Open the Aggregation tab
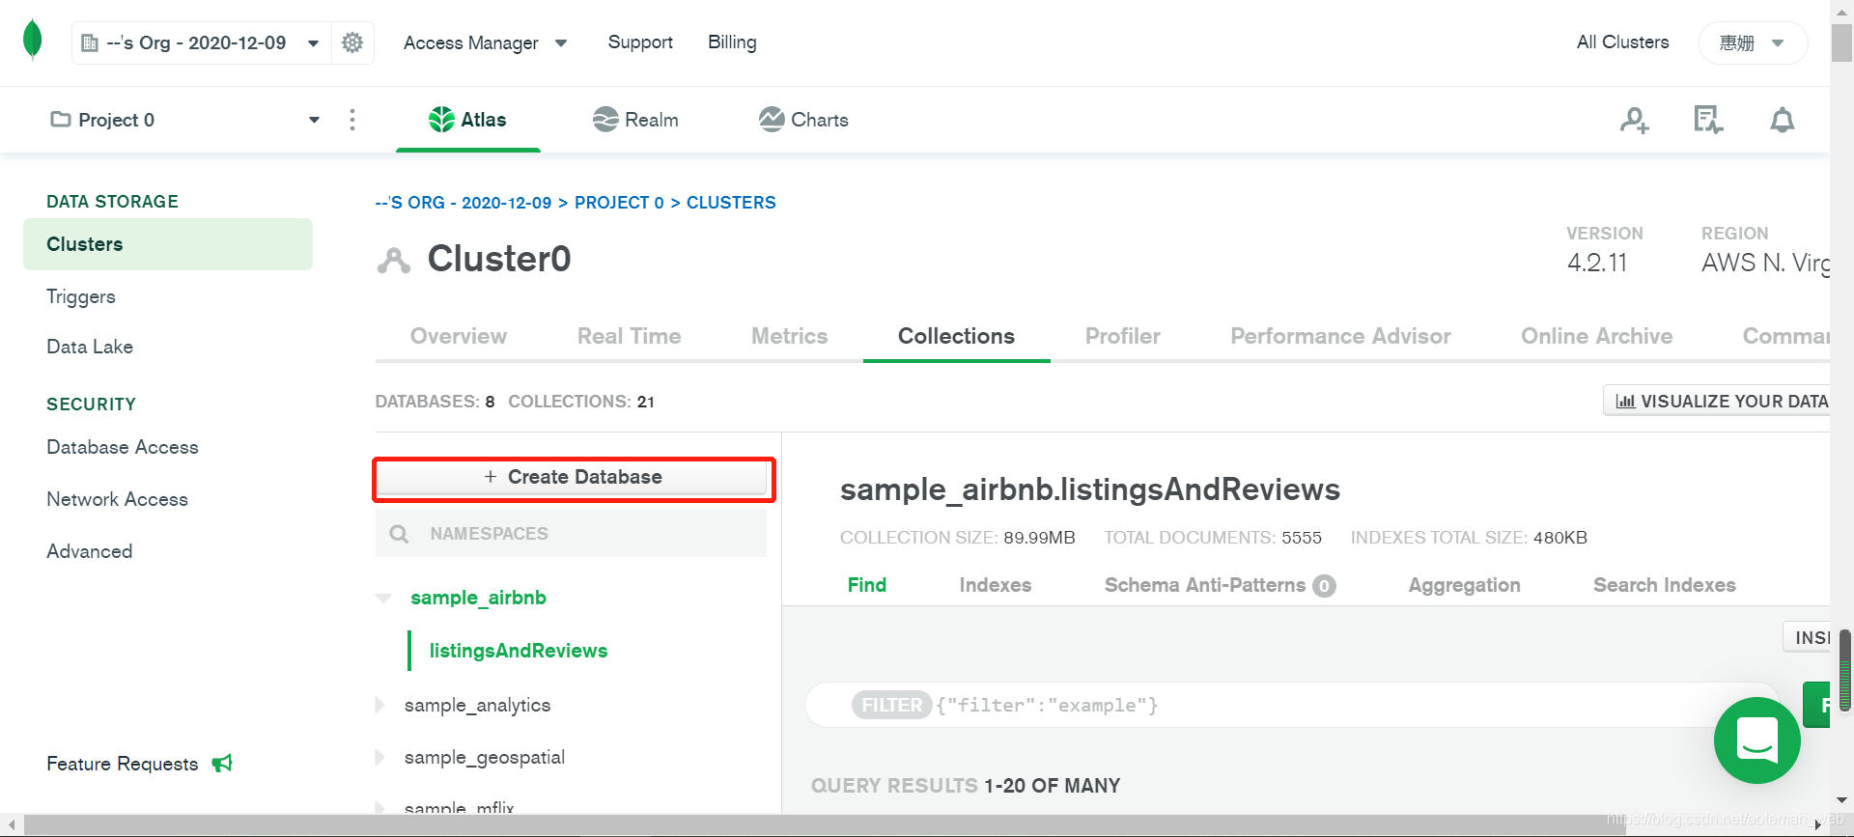The image size is (1854, 837). pos(1464,585)
